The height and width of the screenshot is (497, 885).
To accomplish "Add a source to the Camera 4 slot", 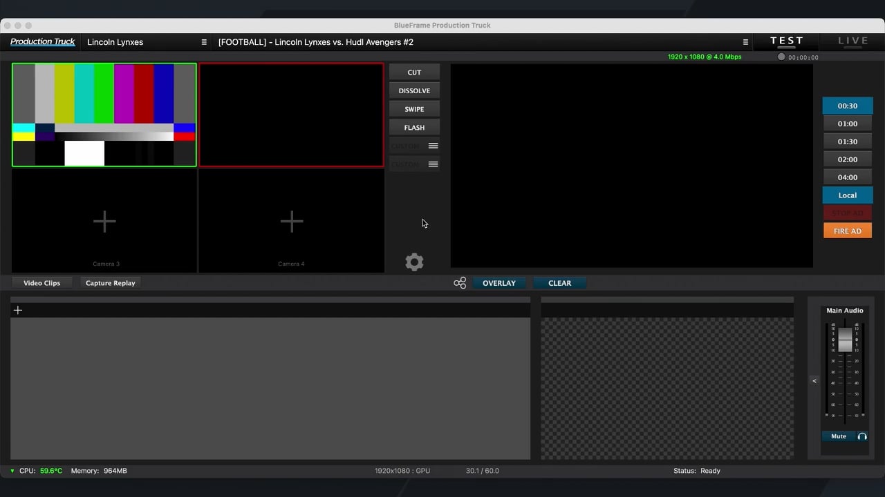I will pos(292,222).
